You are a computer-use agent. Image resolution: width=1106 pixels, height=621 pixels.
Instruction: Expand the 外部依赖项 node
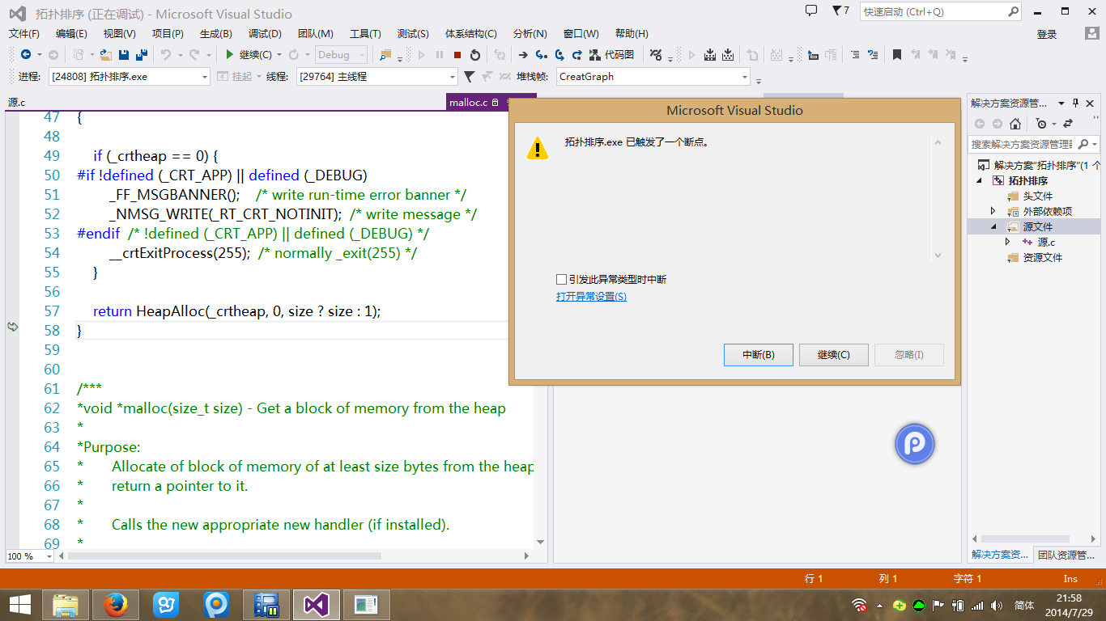[994, 211]
